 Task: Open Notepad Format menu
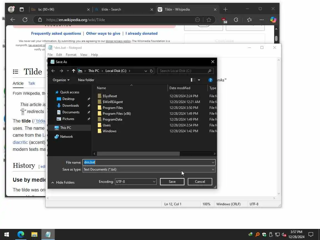coord(71,55)
